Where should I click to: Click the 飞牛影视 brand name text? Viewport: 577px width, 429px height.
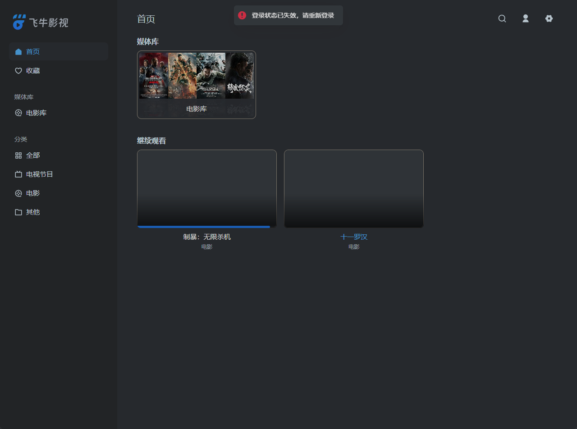48,23
